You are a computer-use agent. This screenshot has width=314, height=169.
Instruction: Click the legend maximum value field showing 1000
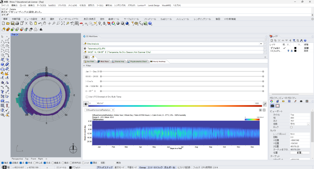point(256,104)
